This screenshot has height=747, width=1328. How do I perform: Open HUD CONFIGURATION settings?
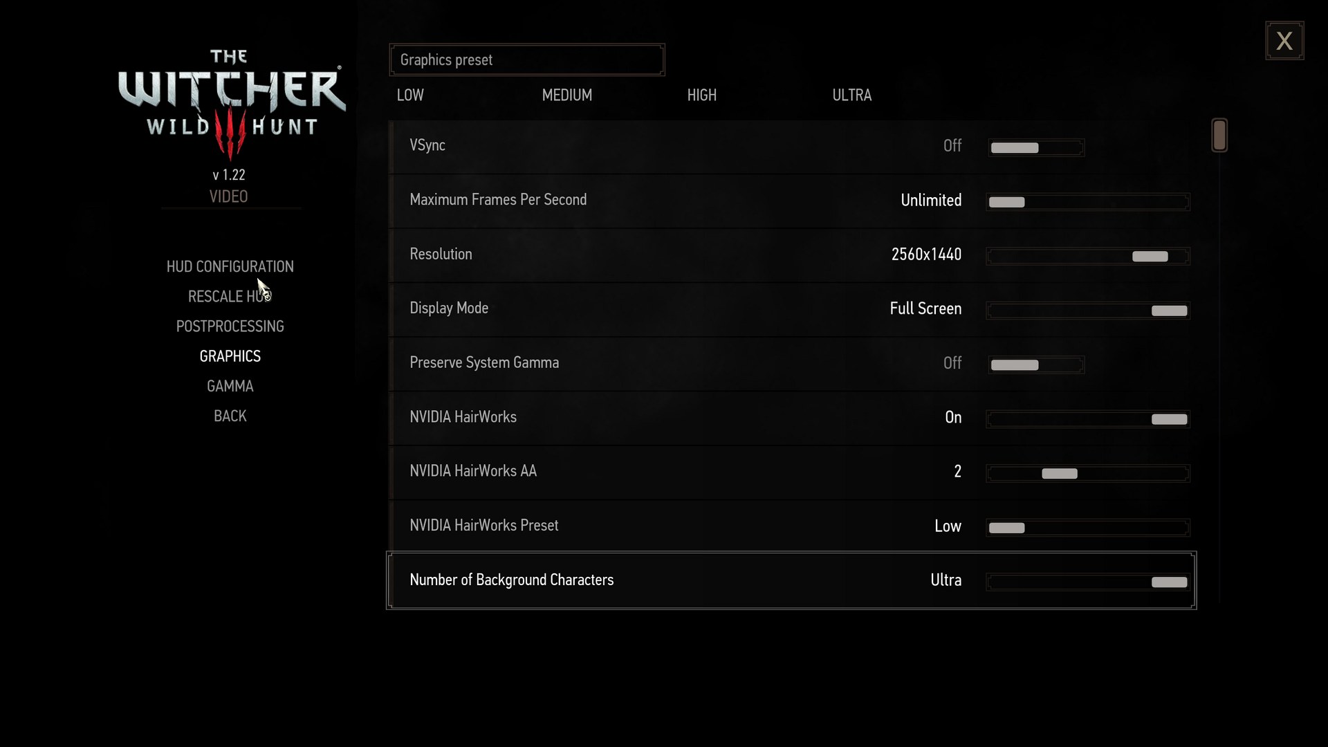pos(230,266)
